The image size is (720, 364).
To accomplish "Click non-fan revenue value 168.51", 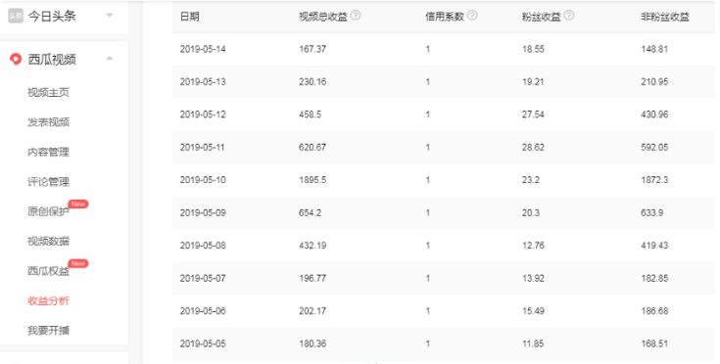I will [654, 343].
